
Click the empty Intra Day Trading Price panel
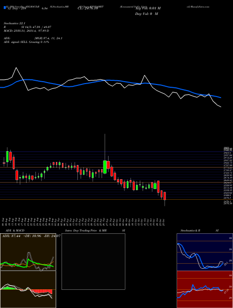93,261
